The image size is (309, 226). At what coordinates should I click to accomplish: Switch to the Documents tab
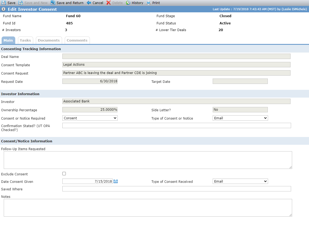click(x=49, y=40)
